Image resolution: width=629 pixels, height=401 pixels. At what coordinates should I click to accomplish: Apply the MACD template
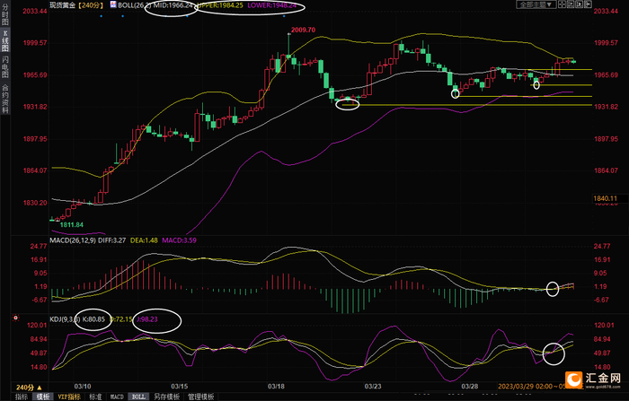tap(117, 397)
